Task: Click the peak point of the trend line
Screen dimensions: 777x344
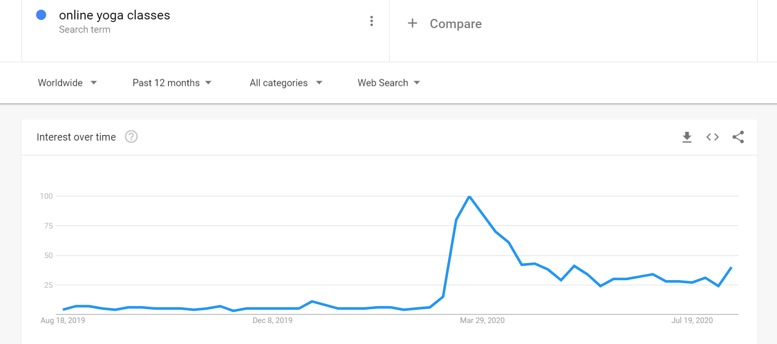Action: pos(469,196)
